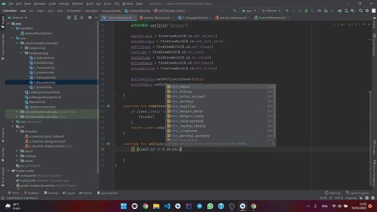Open the Problems tool window
377x212 pixels.
coord(31,193)
